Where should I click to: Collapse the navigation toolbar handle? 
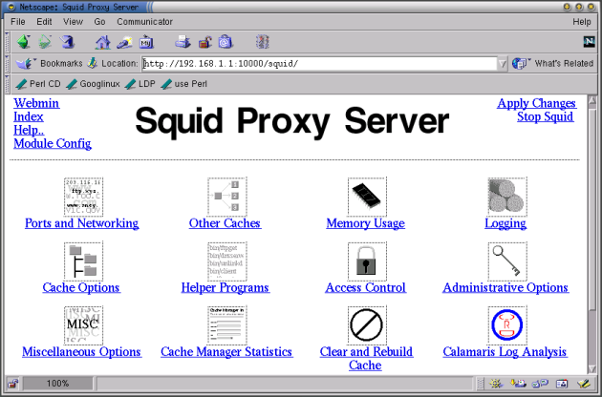[8, 42]
